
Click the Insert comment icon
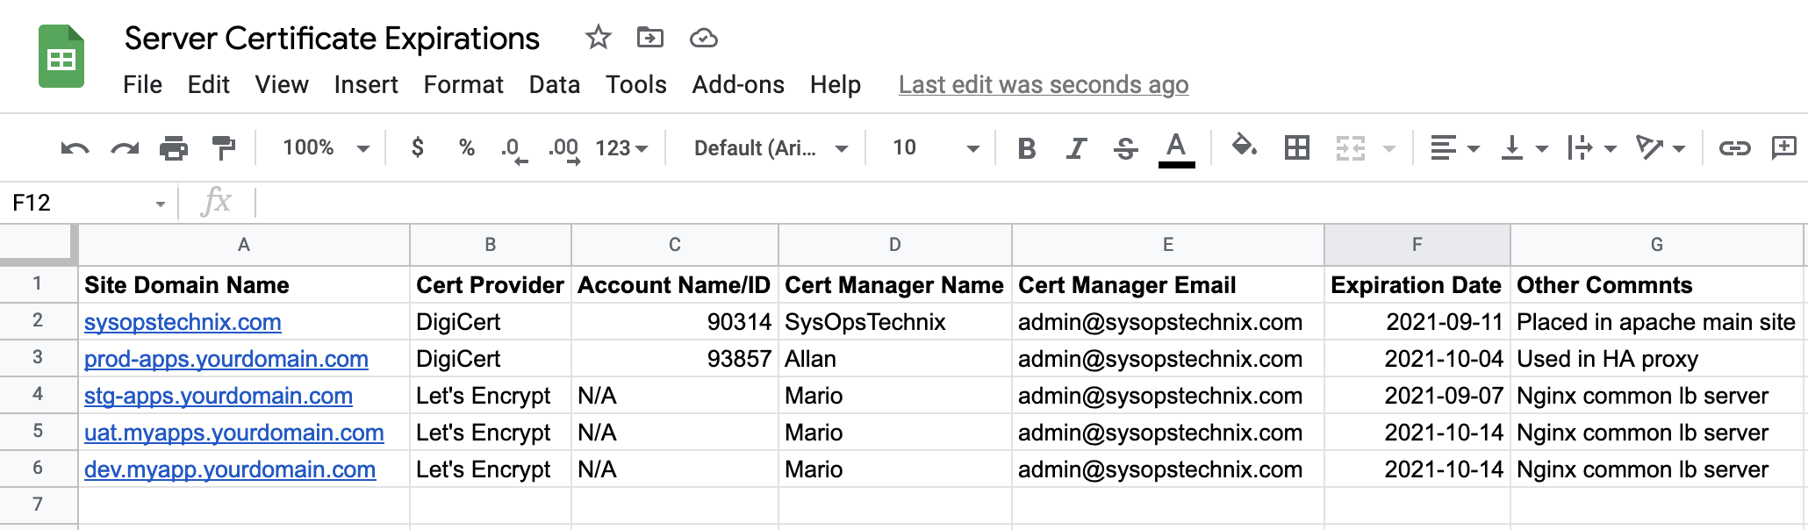(x=1784, y=147)
